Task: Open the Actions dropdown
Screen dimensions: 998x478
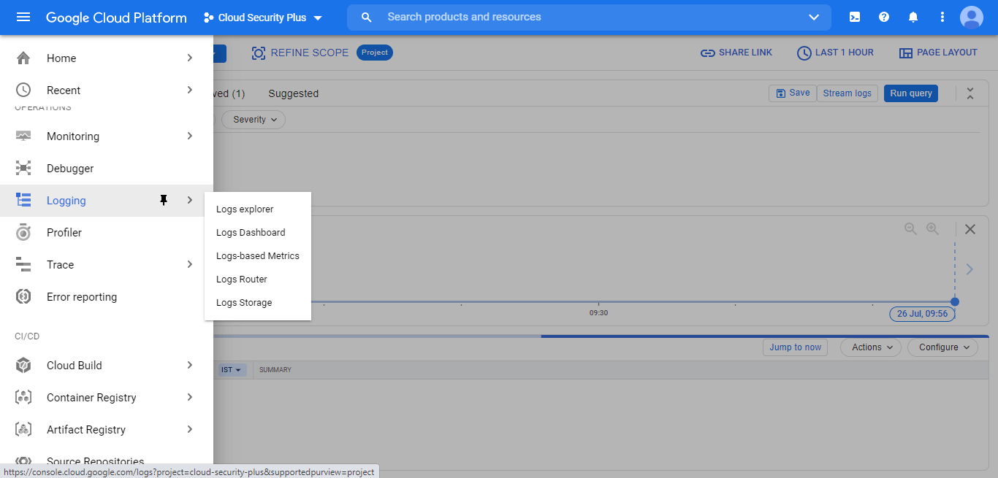Action: [871, 347]
